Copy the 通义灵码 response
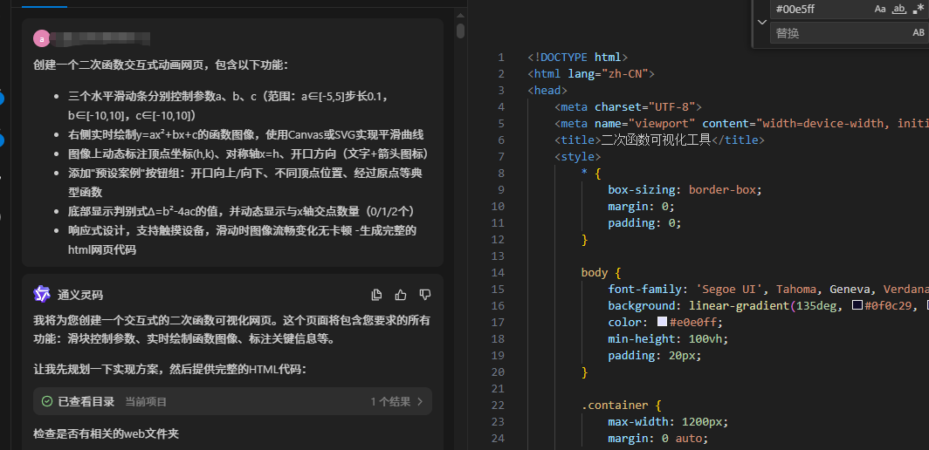This screenshot has height=450, width=929. (x=376, y=294)
